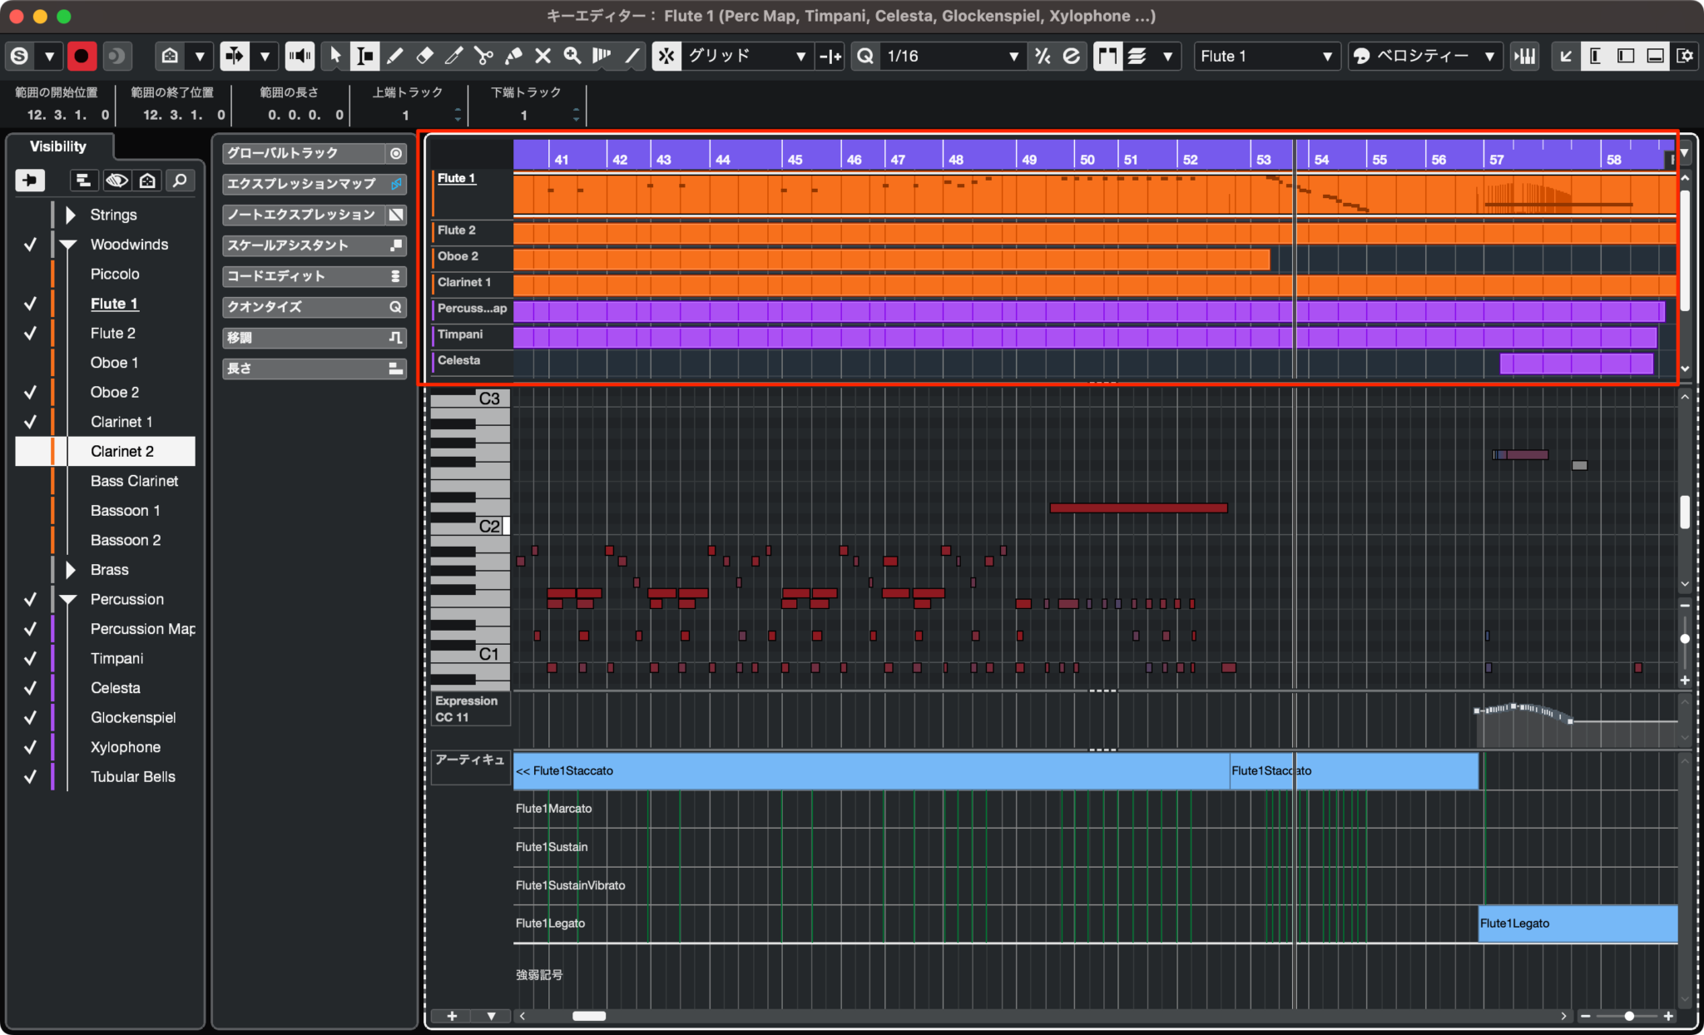Expand the Strings track group
The height and width of the screenshot is (1035, 1704).
point(70,214)
